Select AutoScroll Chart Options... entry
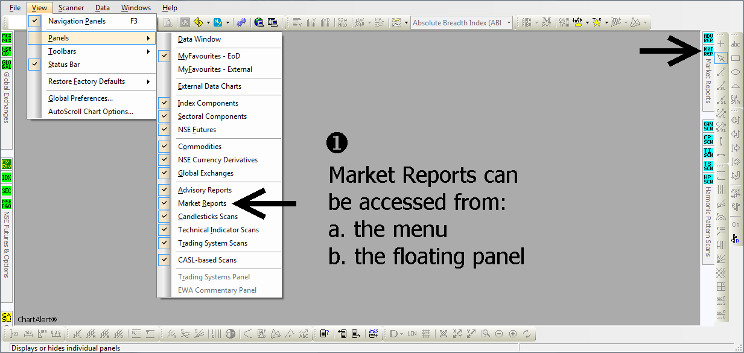Screen dimensions: 744x353 point(91,112)
